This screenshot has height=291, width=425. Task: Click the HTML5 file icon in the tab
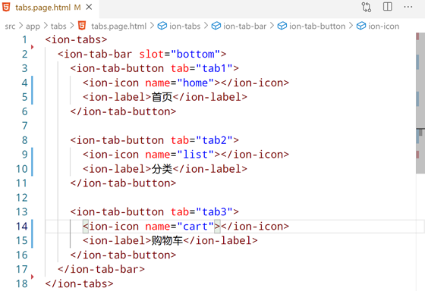7,7
